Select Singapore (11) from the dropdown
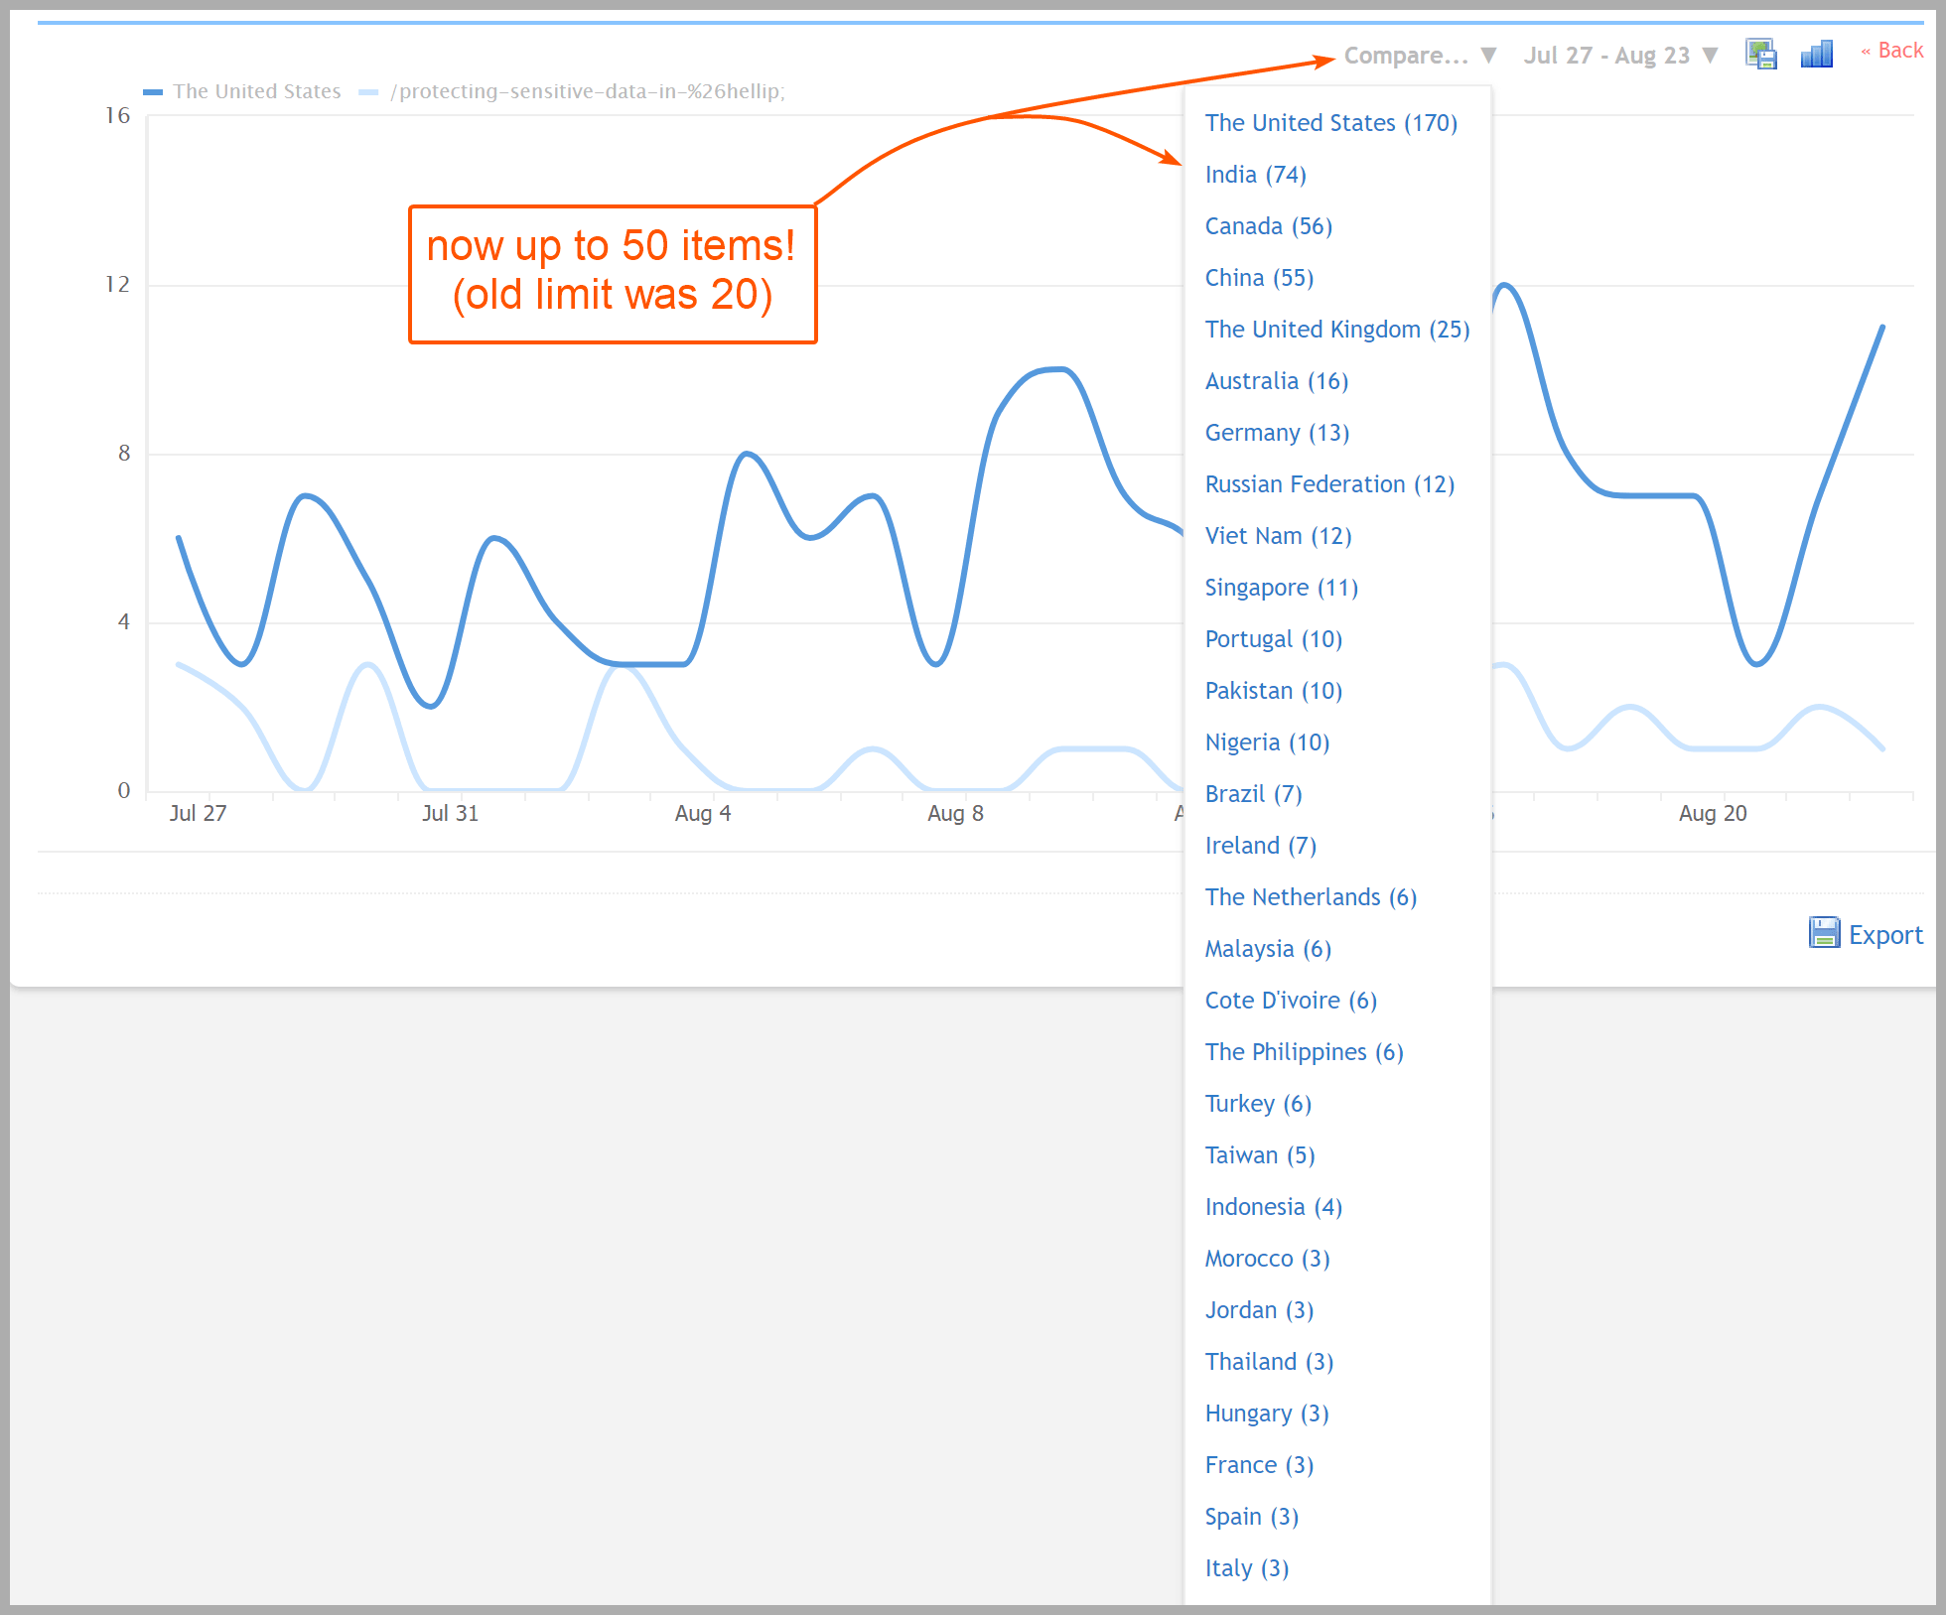Viewport: 1946px width, 1615px height. point(1281,588)
